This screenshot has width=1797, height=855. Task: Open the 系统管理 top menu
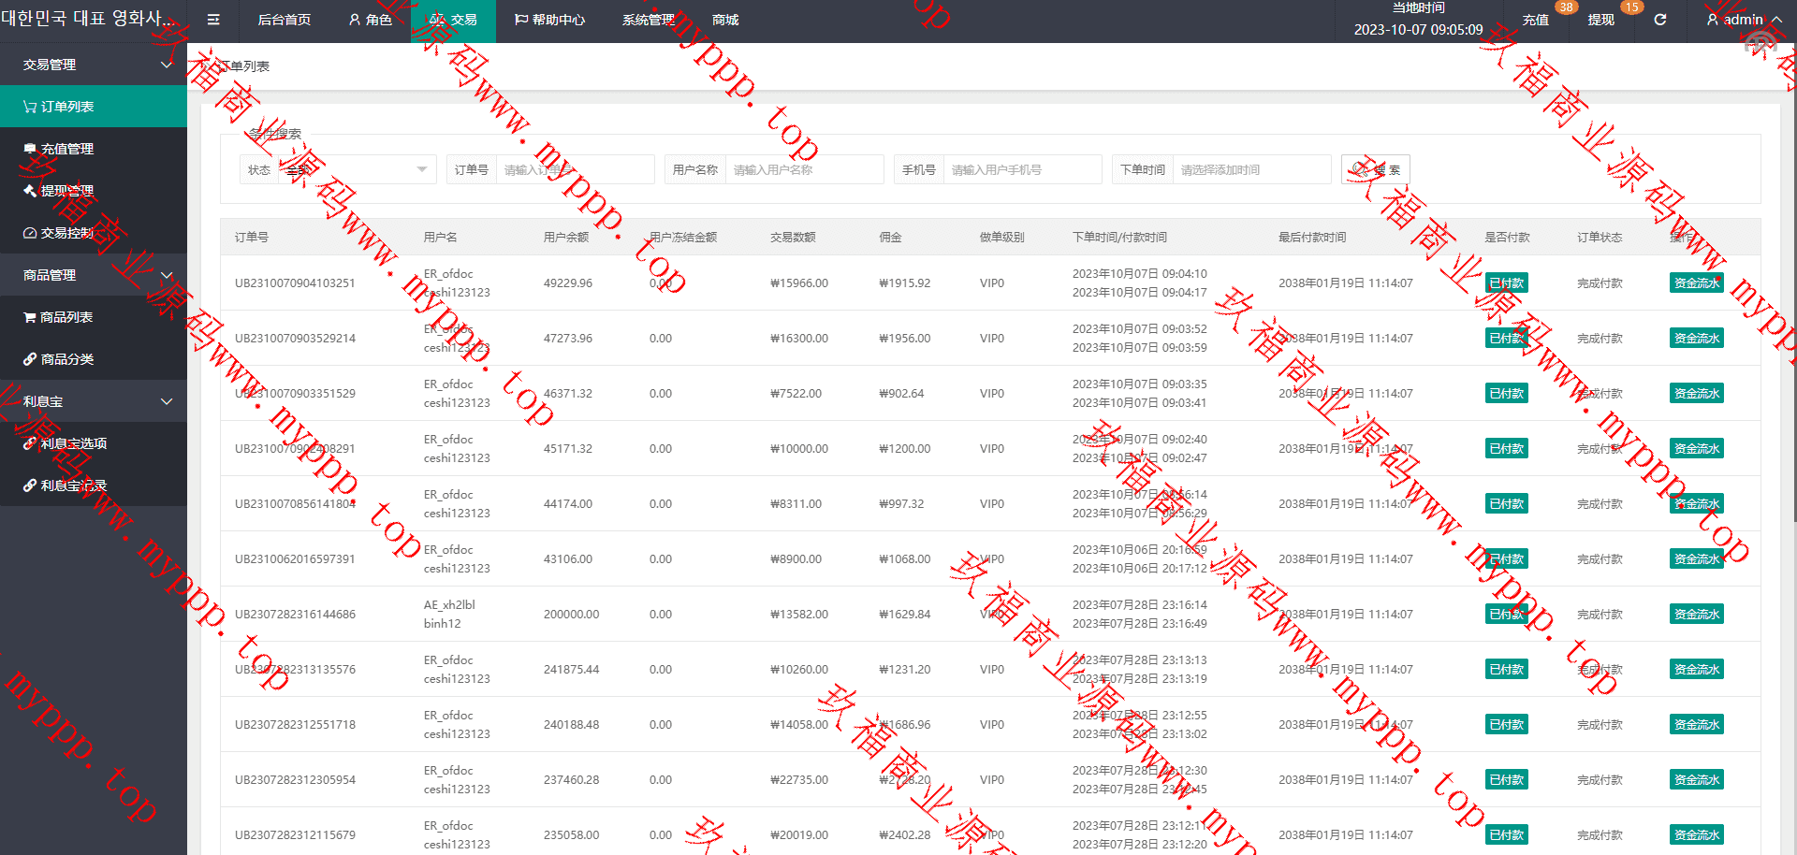click(648, 20)
